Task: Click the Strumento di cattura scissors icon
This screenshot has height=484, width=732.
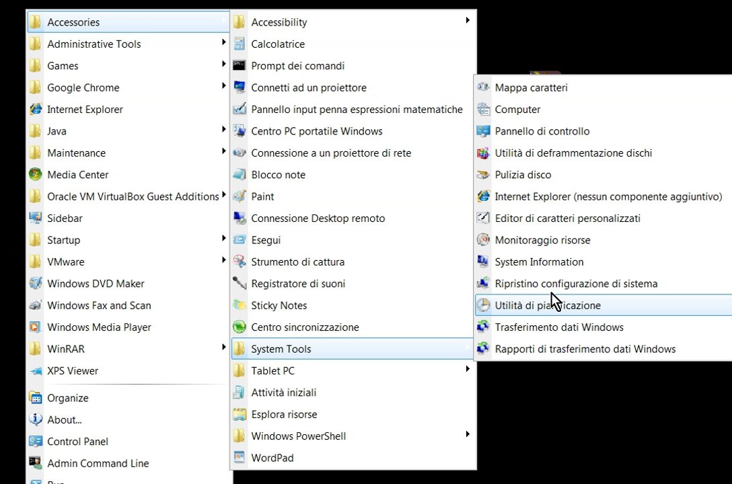Action: coord(239,261)
